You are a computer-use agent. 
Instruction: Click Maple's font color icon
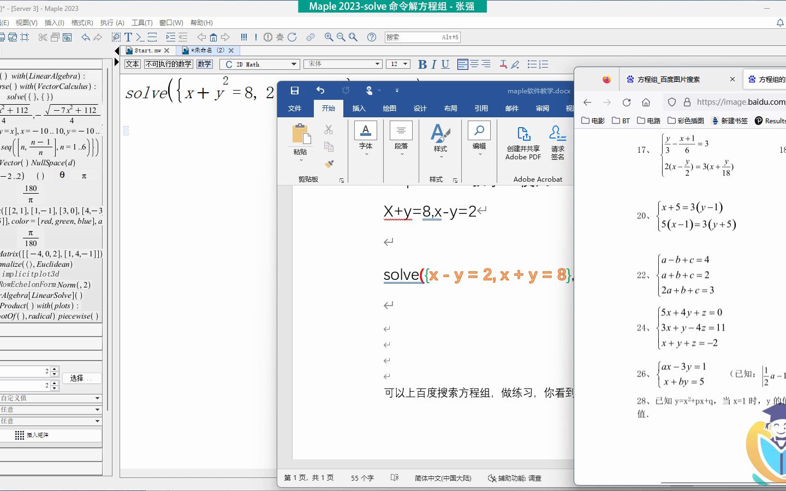[503, 64]
